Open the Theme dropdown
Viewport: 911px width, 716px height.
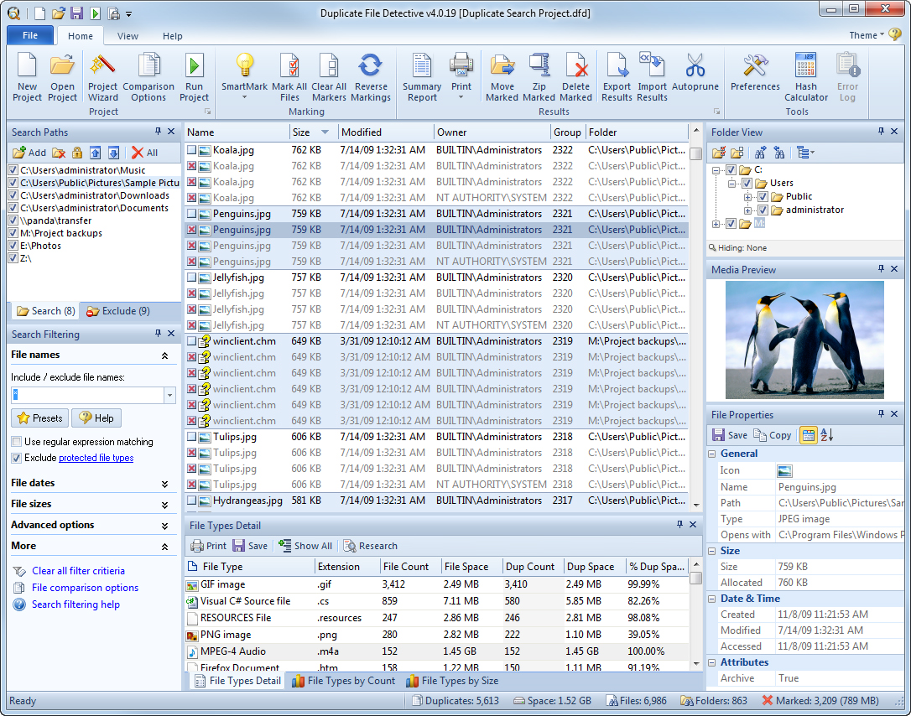click(868, 35)
